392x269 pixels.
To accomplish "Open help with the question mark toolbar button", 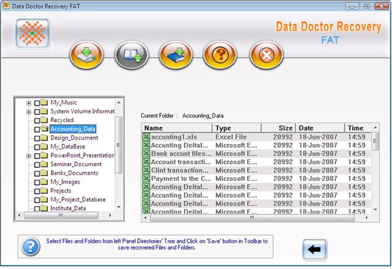I will [x=220, y=55].
